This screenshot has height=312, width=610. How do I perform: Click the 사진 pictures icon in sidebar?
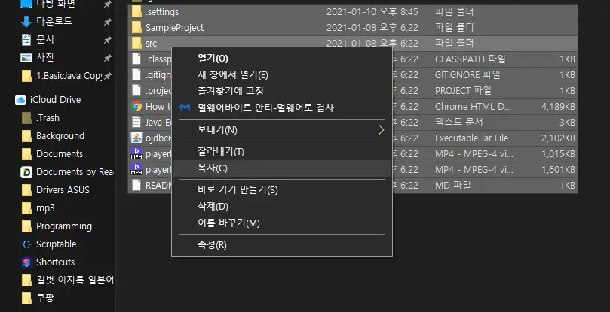[x=26, y=58]
